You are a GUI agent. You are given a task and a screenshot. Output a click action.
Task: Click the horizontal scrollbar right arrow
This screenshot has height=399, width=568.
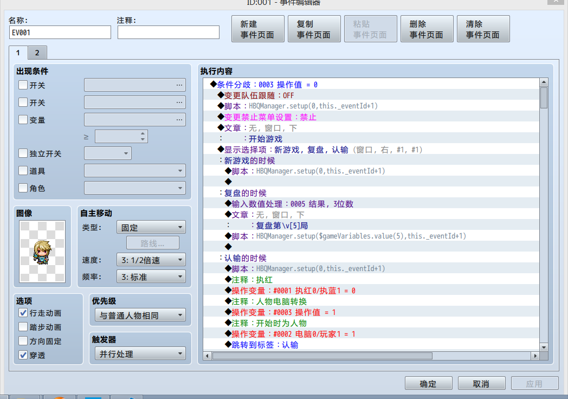point(535,356)
